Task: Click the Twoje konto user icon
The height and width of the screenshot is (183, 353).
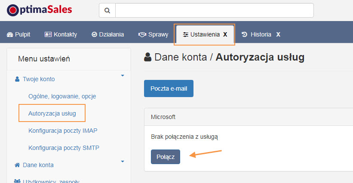Action: [17, 79]
